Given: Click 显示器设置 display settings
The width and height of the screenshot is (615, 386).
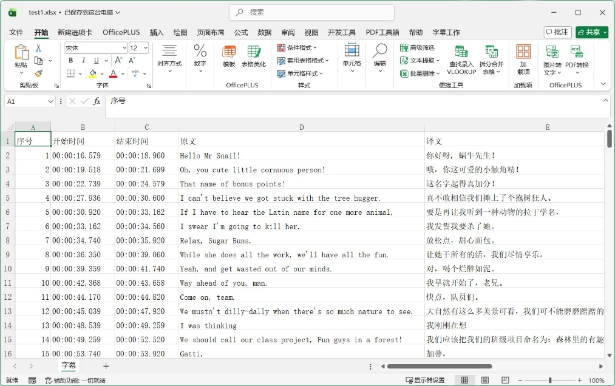Looking at the screenshot, I should point(425,380).
